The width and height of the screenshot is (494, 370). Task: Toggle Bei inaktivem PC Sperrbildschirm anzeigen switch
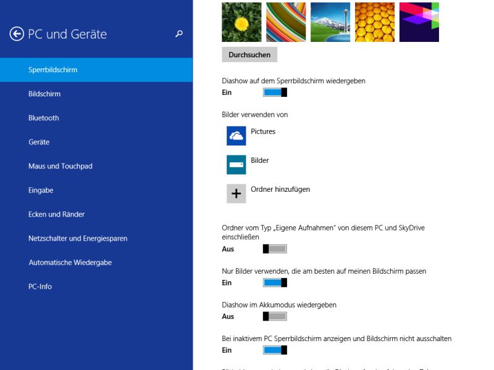pos(275,350)
